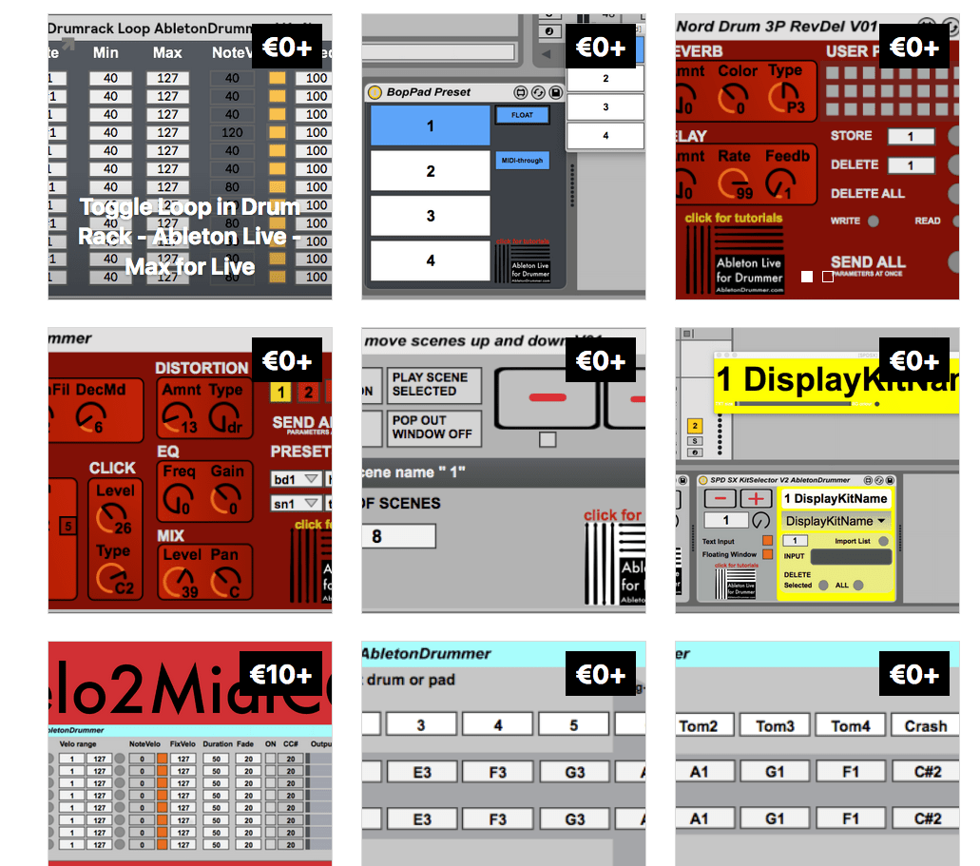Image resolution: width=980 pixels, height=866 pixels.
Task: Click the €0+ price badge on BopPad Preset
Action: click(x=601, y=47)
